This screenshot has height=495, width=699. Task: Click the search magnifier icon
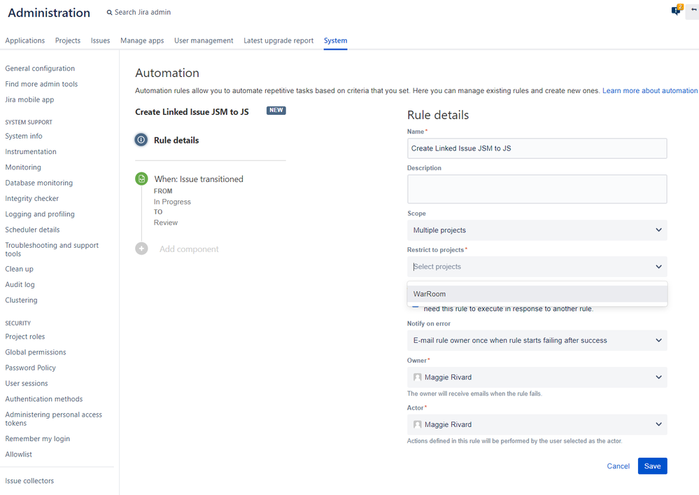109,13
